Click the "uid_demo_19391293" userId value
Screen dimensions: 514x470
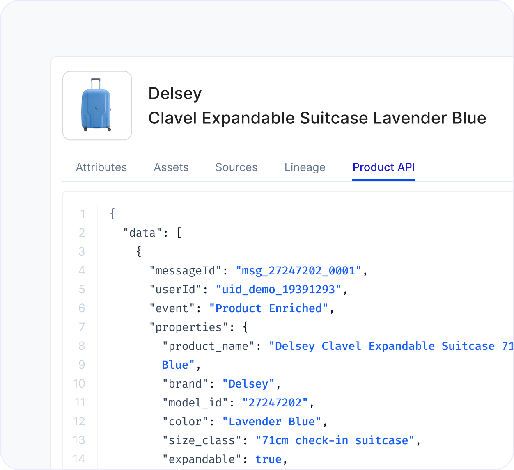click(279, 290)
